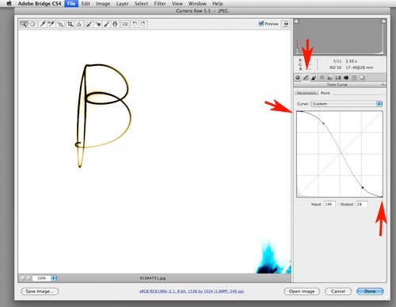Image resolution: width=396 pixels, height=307 pixels.
Task: Toggle the Preview checkbox
Action: point(261,24)
